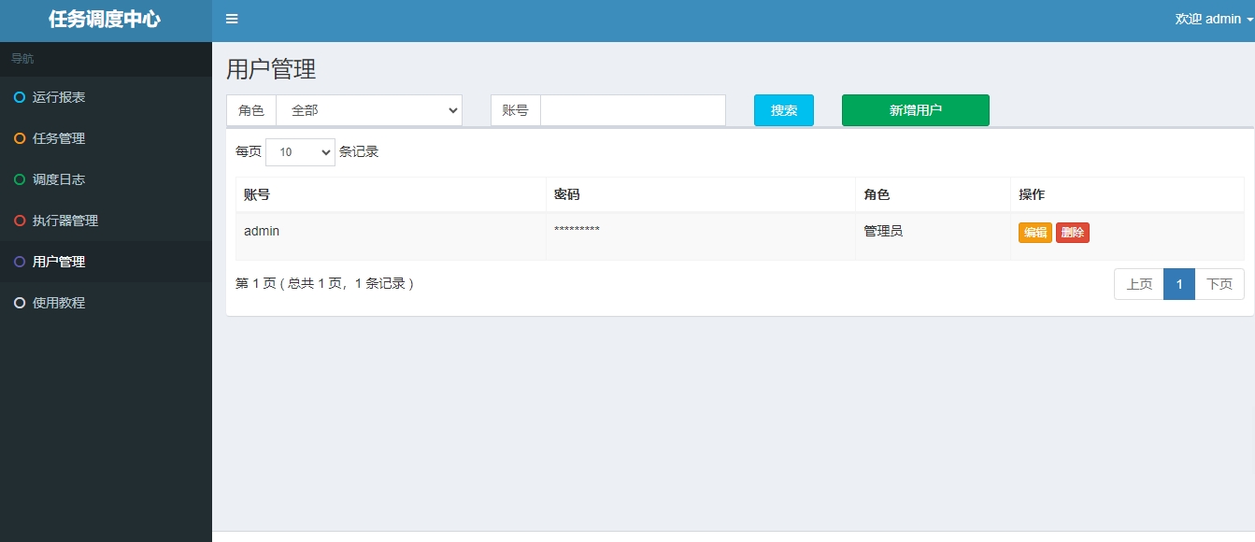Open the 欢迎 admin user dropdown
The height and width of the screenshot is (542, 1255).
(x=1213, y=20)
